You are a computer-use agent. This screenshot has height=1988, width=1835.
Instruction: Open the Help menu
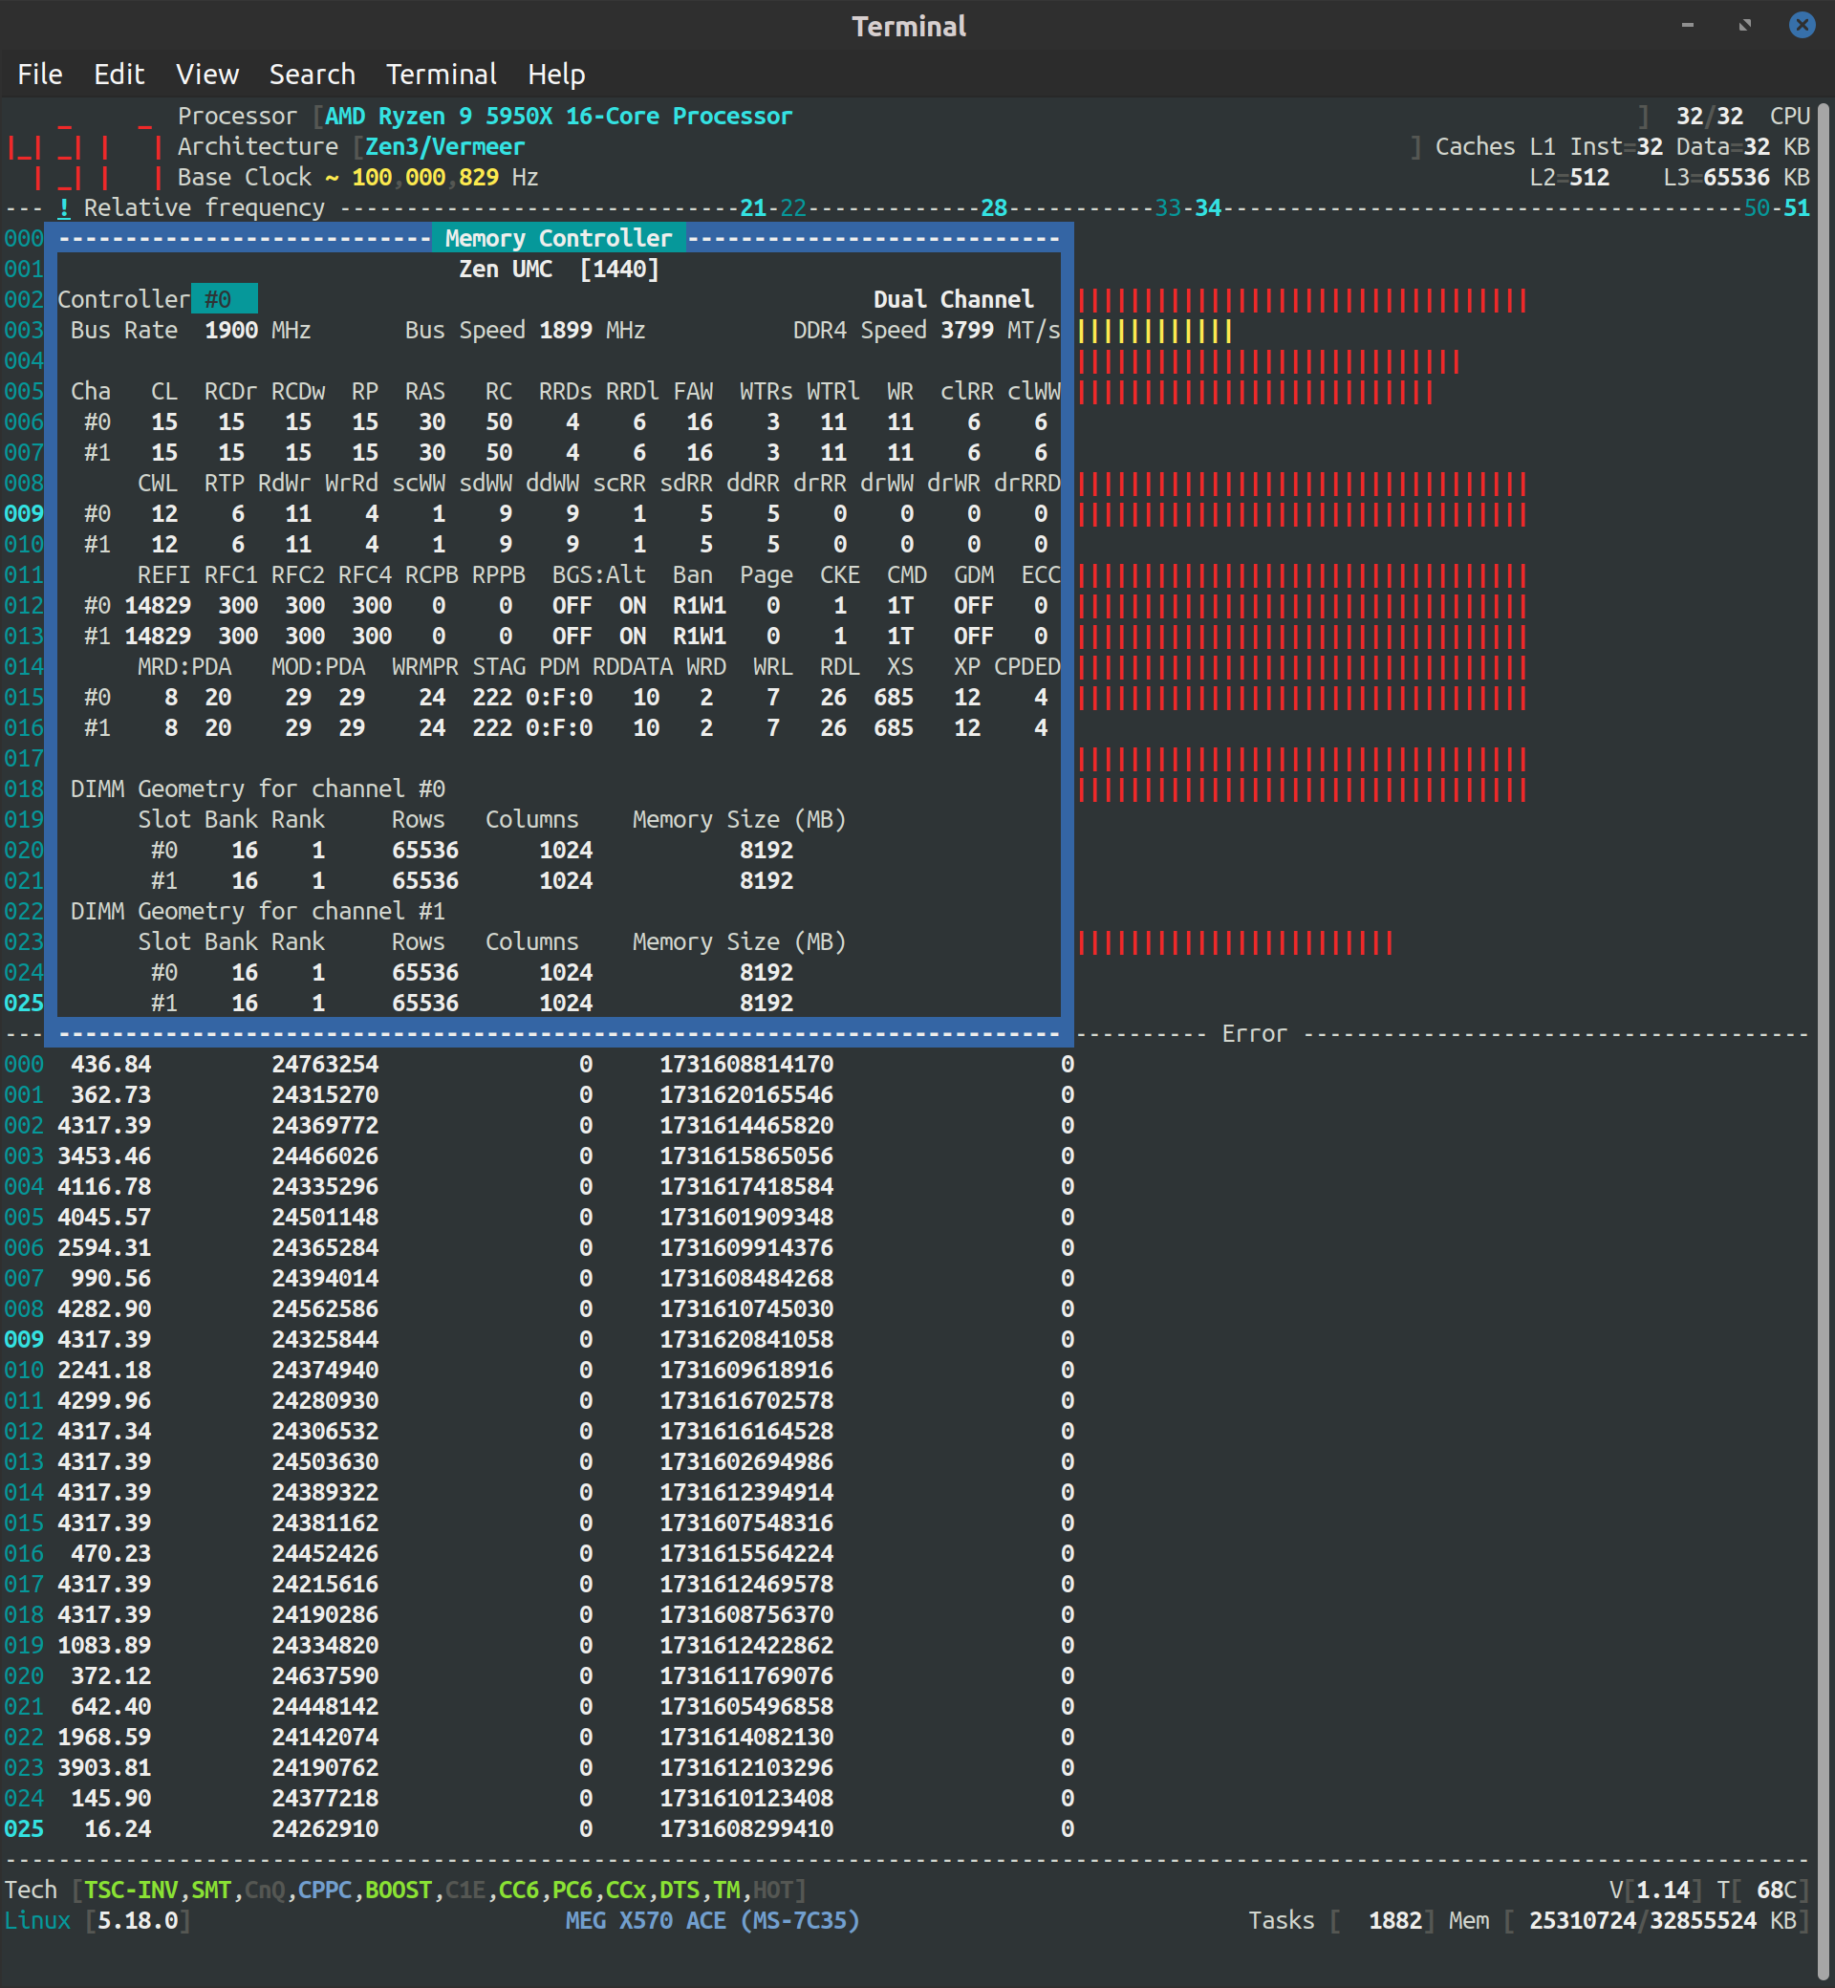[x=556, y=75]
